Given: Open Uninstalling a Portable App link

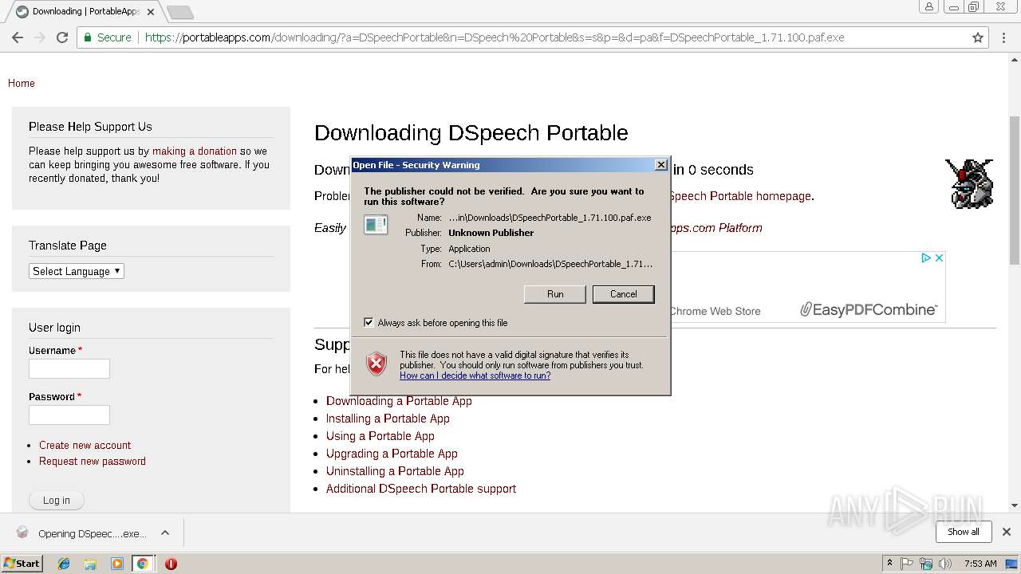Looking at the screenshot, I should pos(395,471).
